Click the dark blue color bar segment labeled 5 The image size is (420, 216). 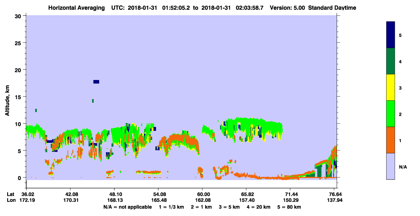(x=391, y=35)
